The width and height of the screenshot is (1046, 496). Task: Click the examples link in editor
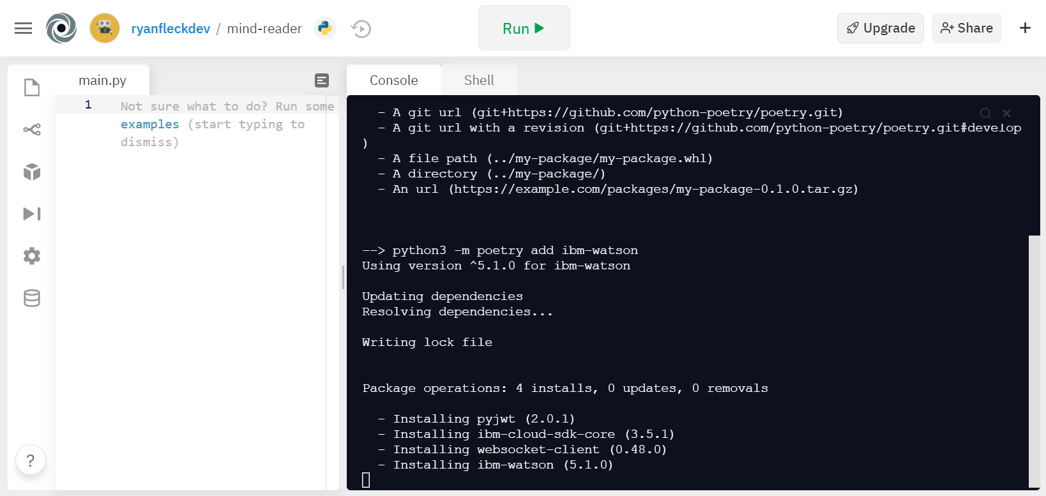pos(150,124)
